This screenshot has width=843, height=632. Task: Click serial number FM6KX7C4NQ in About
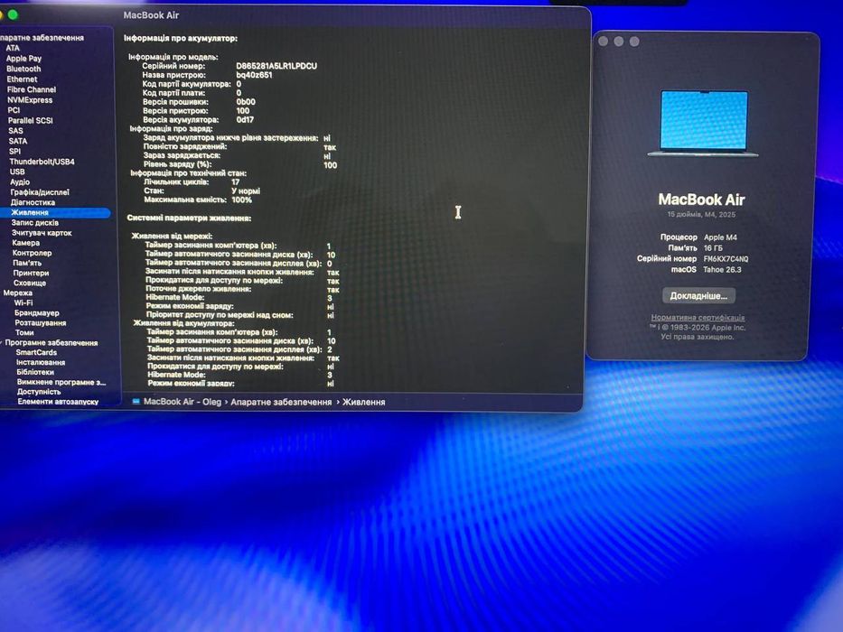(726, 258)
